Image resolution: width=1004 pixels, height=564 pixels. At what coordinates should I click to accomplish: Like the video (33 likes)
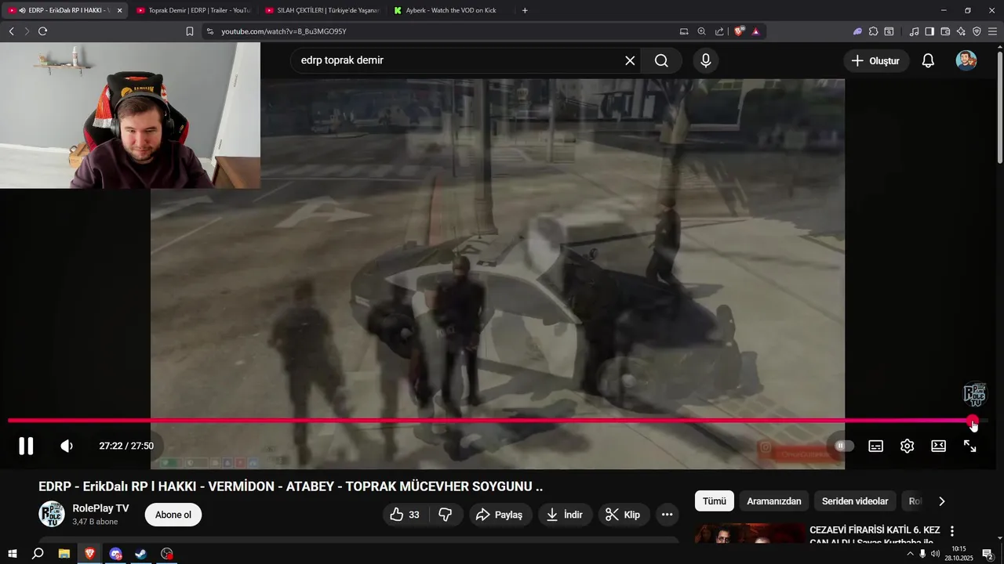point(405,515)
